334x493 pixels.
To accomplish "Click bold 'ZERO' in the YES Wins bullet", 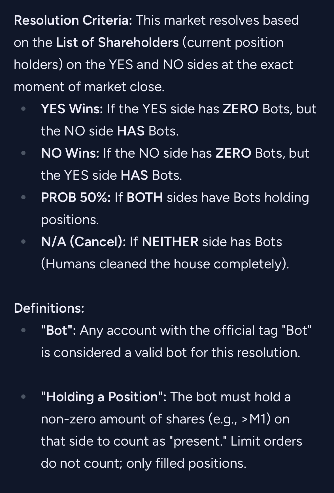I will [x=241, y=109].
